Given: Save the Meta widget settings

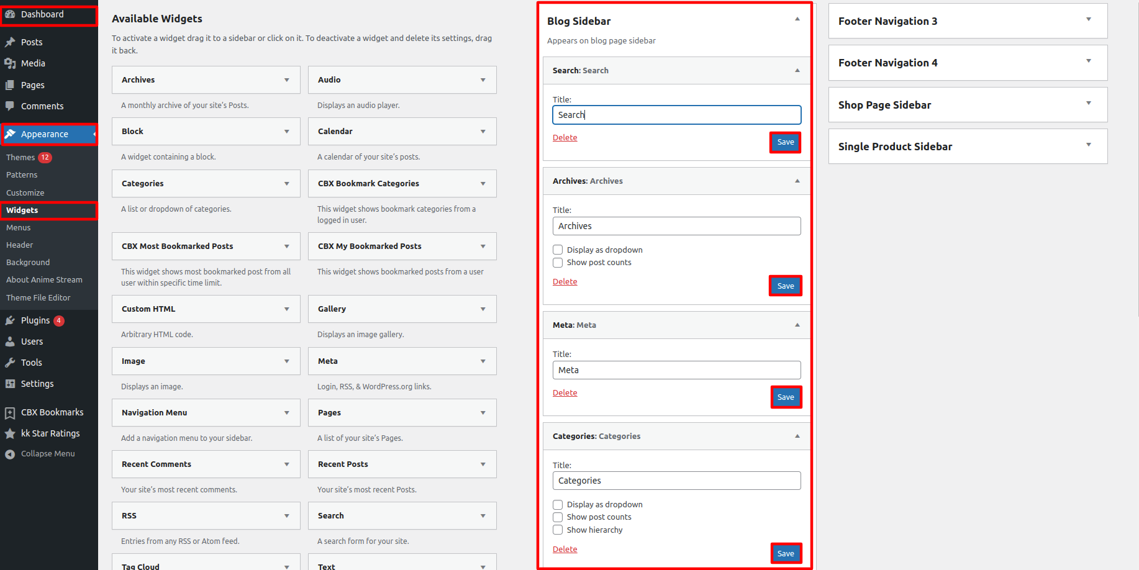Looking at the screenshot, I should coord(786,397).
